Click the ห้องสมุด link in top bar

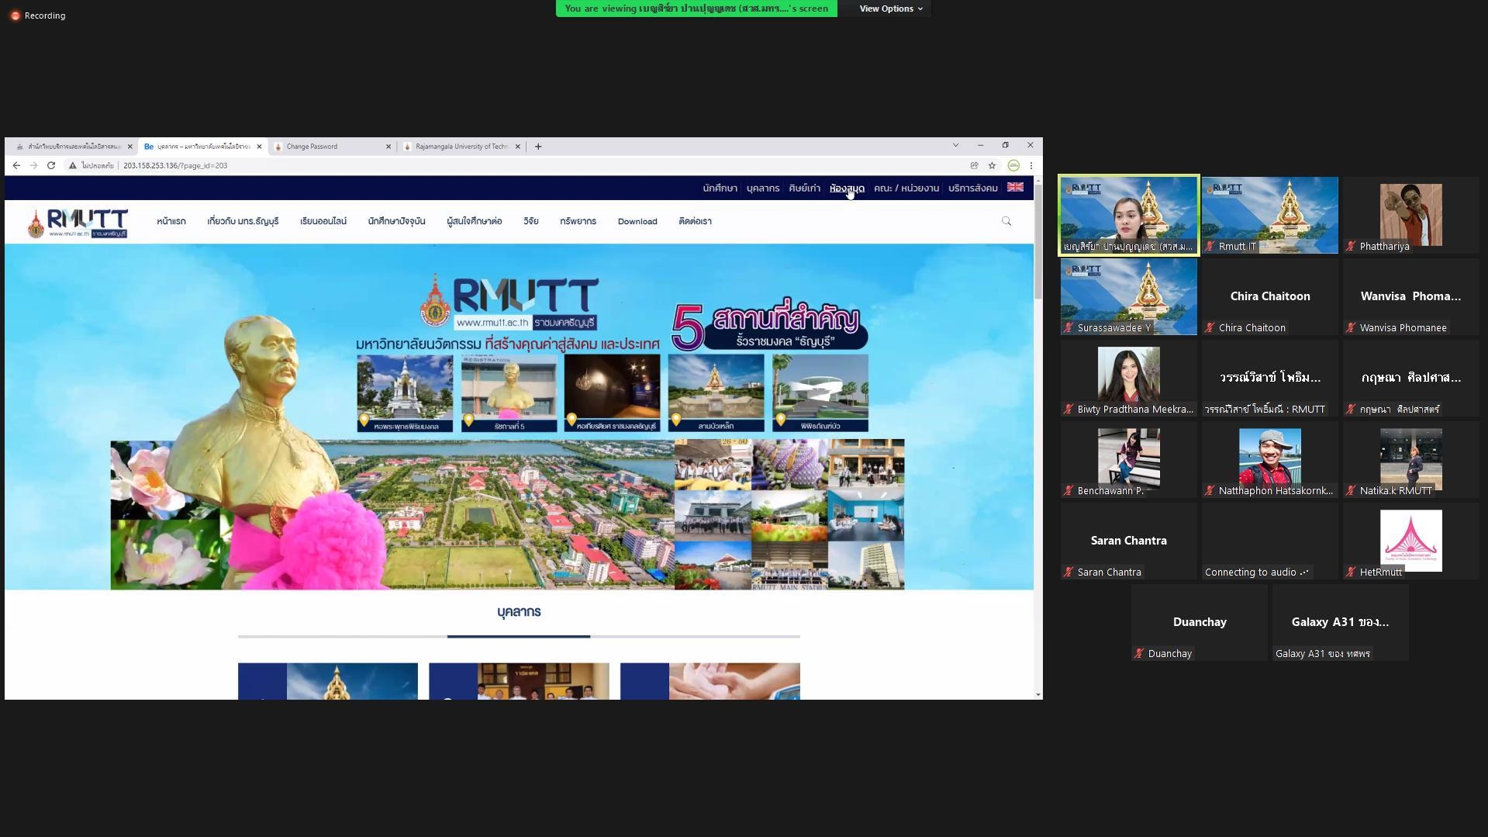(x=847, y=188)
